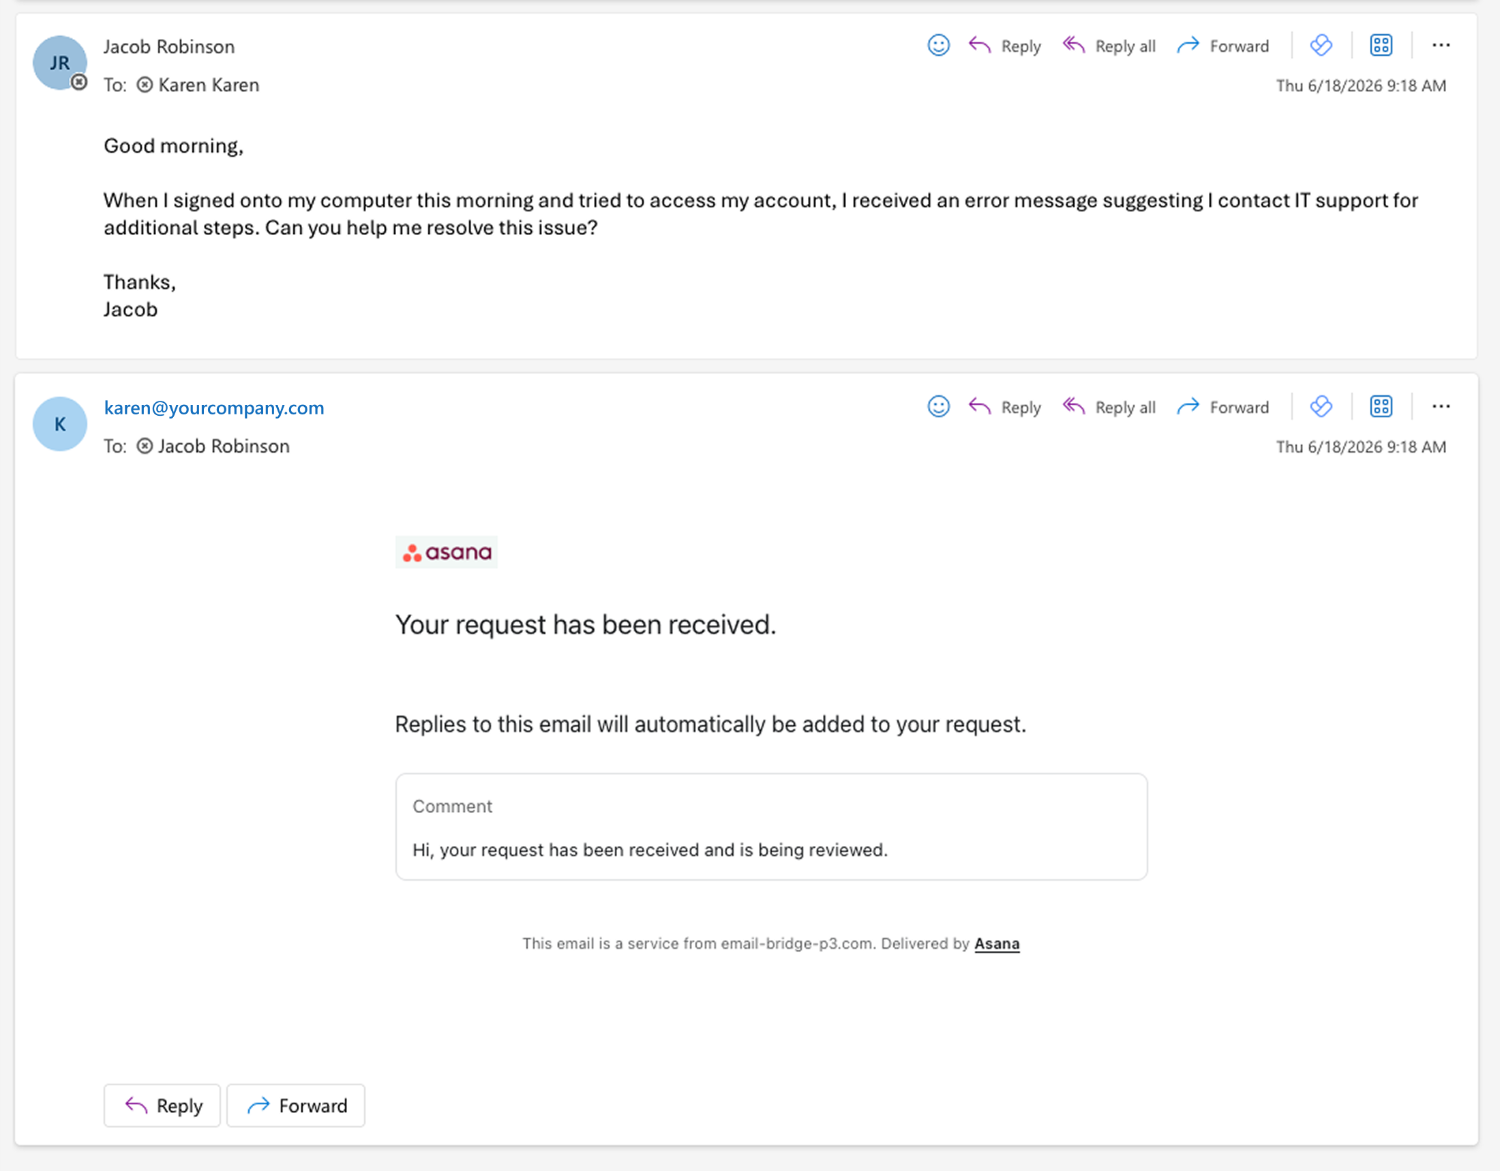This screenshot has height=1171, width=1500.
Task: Open the Copilot icon on Karen's message
Action: point(1321,406)
